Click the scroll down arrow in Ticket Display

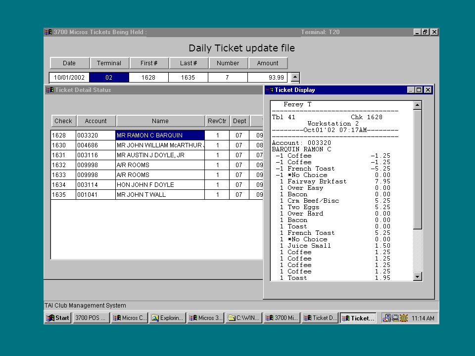(418, 276)
